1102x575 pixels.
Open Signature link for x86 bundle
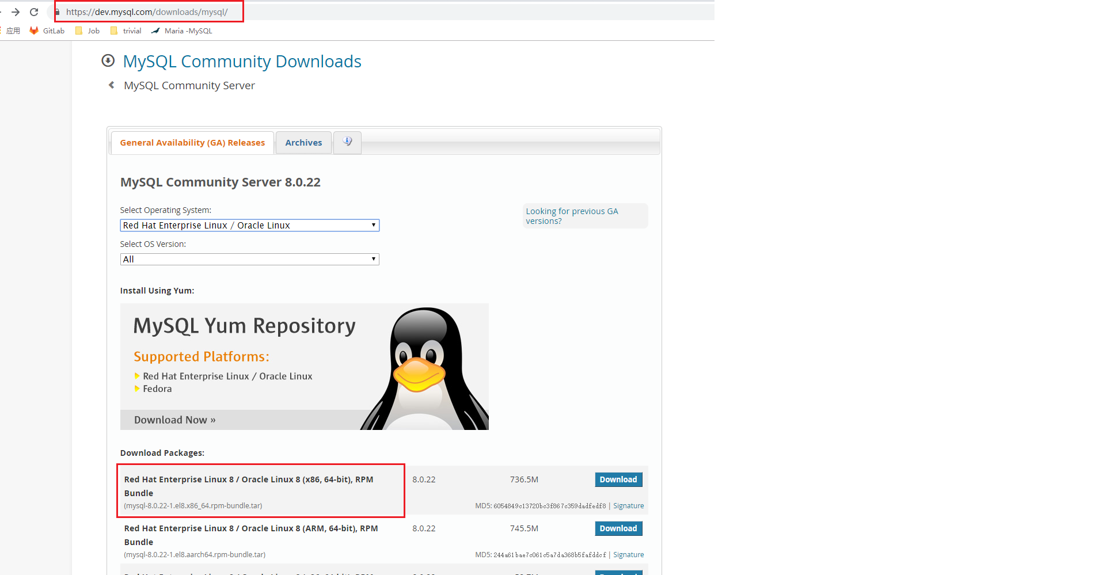[628, 506]
